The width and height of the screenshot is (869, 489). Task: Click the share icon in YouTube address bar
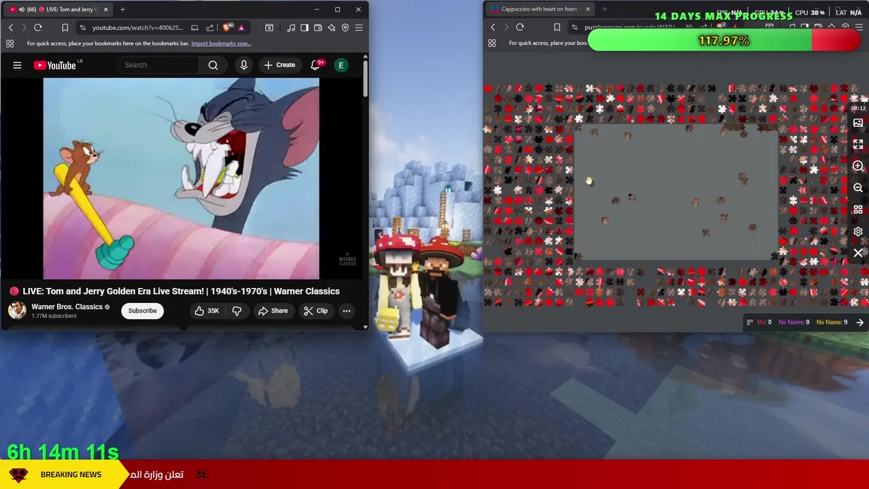pos(210,28)
